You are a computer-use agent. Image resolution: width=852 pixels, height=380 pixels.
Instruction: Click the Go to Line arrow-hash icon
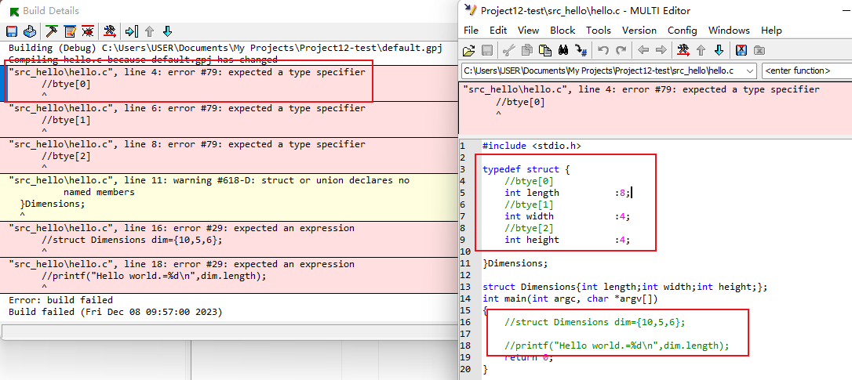pos(581,50)
